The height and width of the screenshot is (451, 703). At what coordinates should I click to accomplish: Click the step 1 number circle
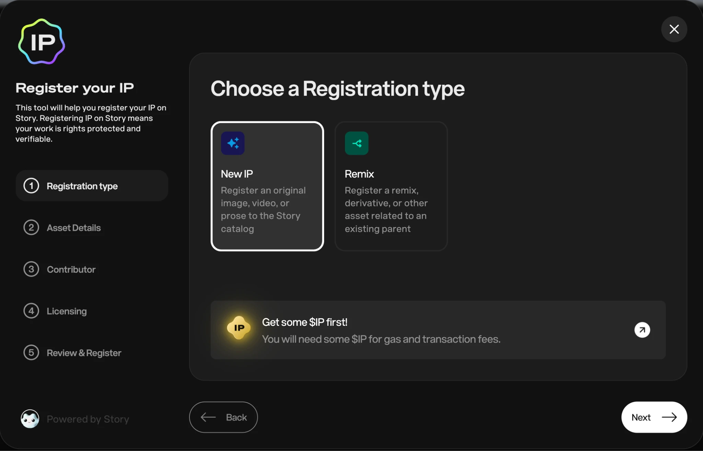pos(31,186)
